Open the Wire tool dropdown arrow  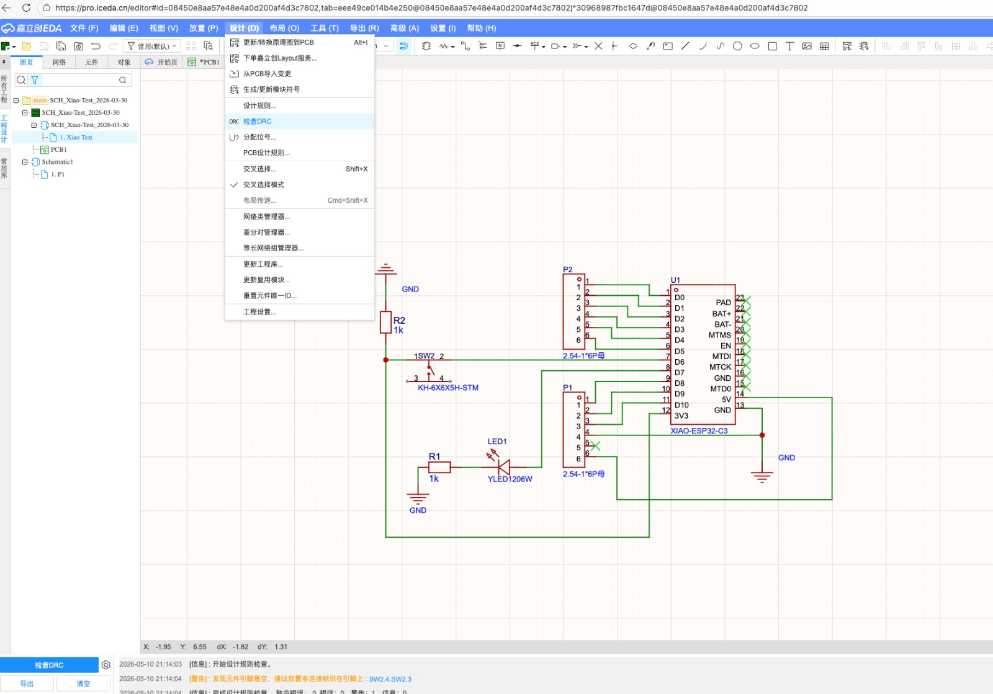click(452, 47)
